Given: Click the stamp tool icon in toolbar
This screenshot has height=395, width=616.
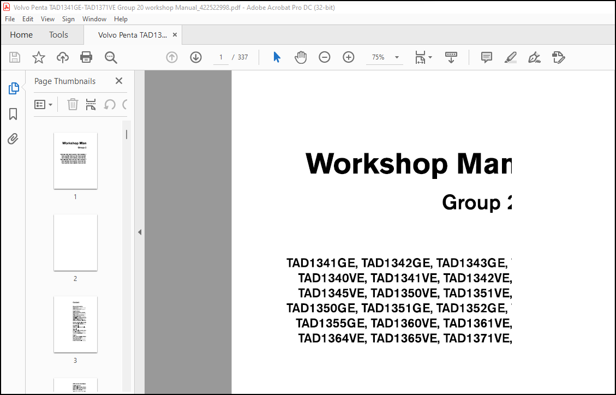Looking at the screenshot, I should 558,57.
